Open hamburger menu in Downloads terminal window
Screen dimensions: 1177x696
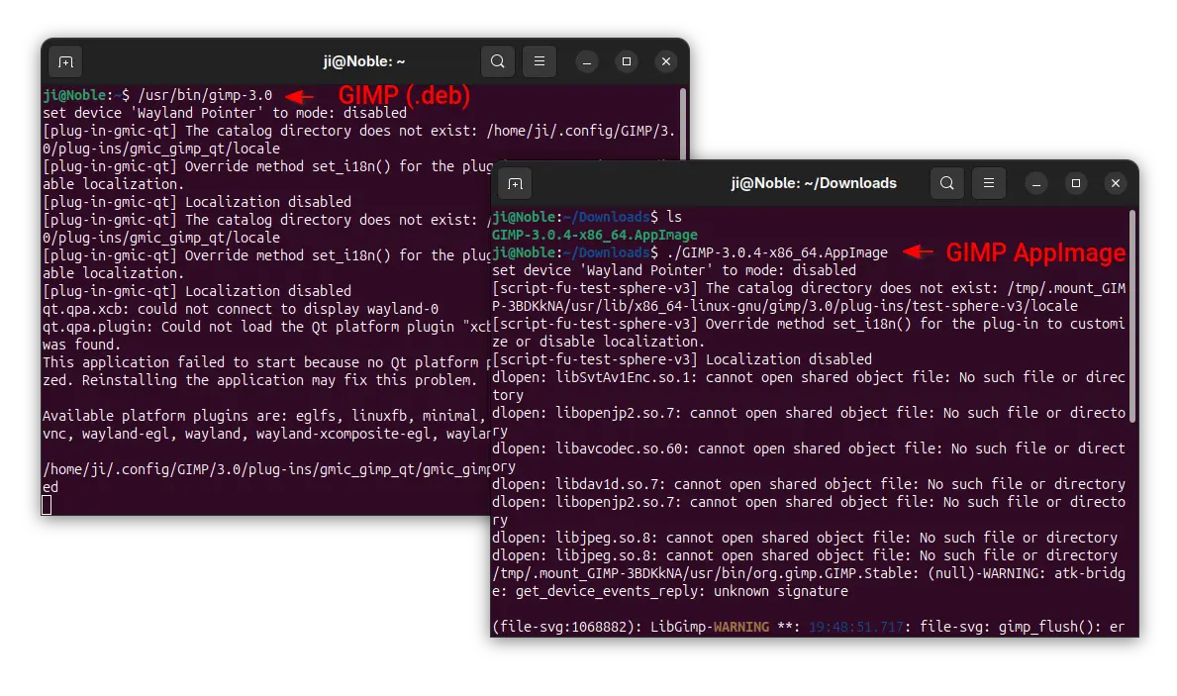click(x=989, y=183)
